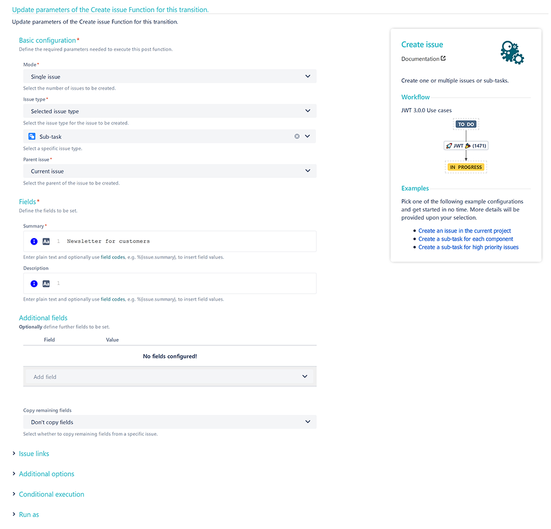Click the gears icon in Create issue panel
Viewport: 551px width, 529px height.
click(512, 52)
